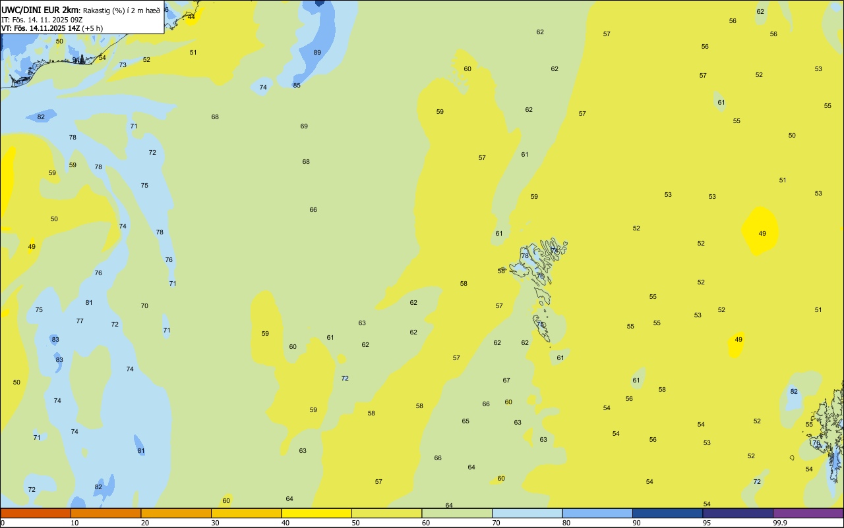Image resolution: width=844 pixels, height=528 pixels.
Task: Select the 70–80 light blue legend swatch
Action: [527, 513]
